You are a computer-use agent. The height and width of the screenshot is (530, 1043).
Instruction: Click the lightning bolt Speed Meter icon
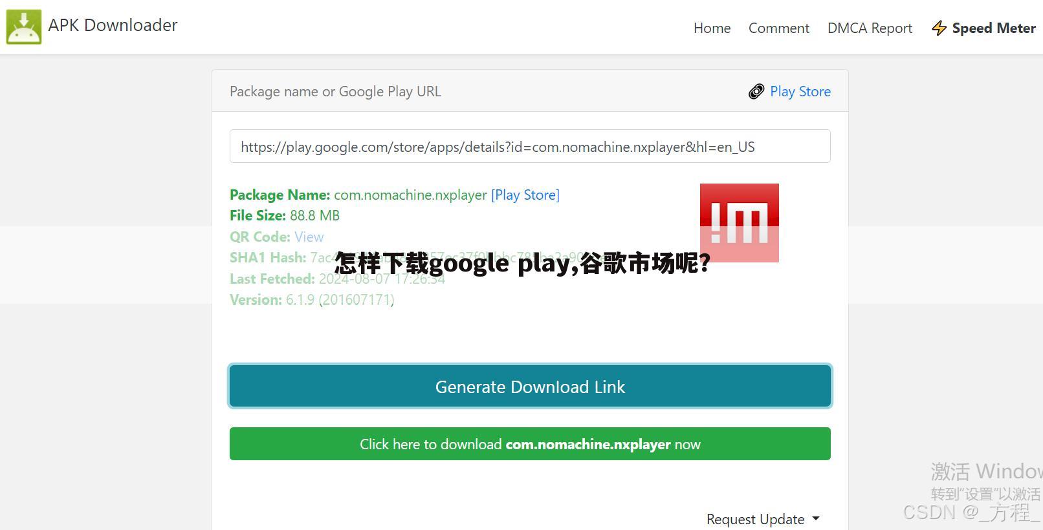pyautogui.click(x=939, y=28)
